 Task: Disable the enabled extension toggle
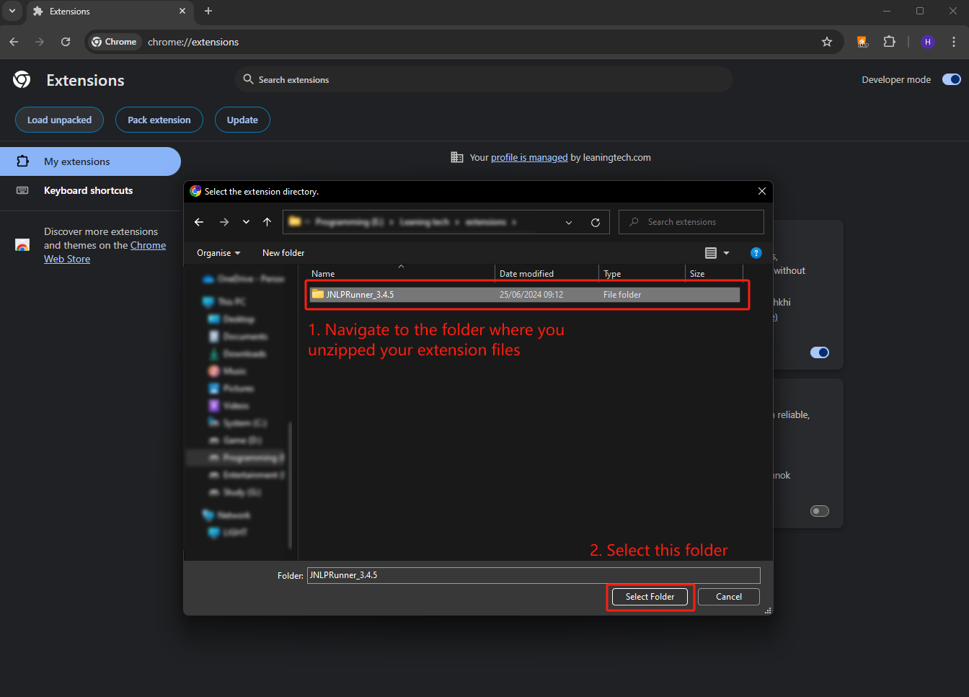pyautogui.click(x=819, y=352)
